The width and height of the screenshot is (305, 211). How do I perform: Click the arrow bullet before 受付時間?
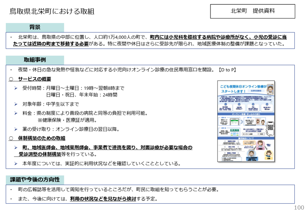point(16,88)
